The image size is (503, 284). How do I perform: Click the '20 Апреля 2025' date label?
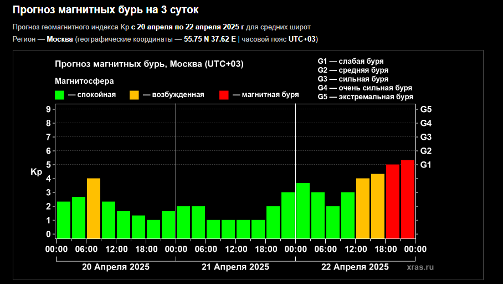[115, 267]
